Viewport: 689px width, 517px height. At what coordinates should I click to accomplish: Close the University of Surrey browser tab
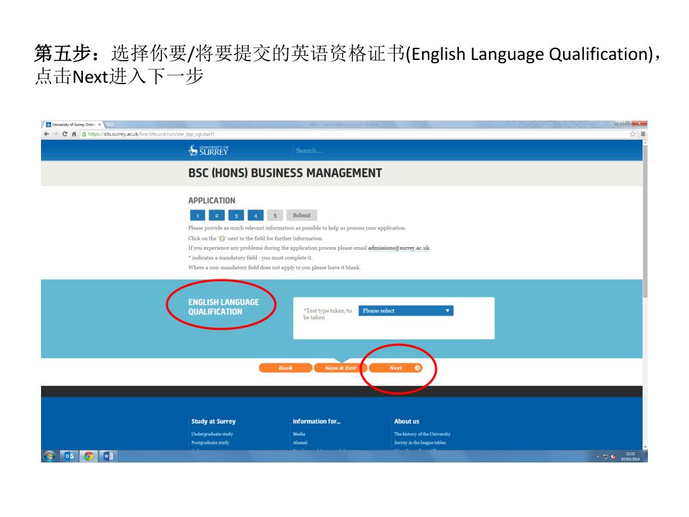(x=100, y=125)
